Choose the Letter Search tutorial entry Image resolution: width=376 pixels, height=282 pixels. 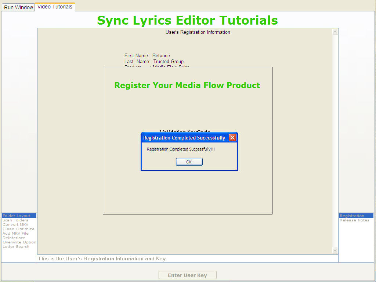(19, 246)
